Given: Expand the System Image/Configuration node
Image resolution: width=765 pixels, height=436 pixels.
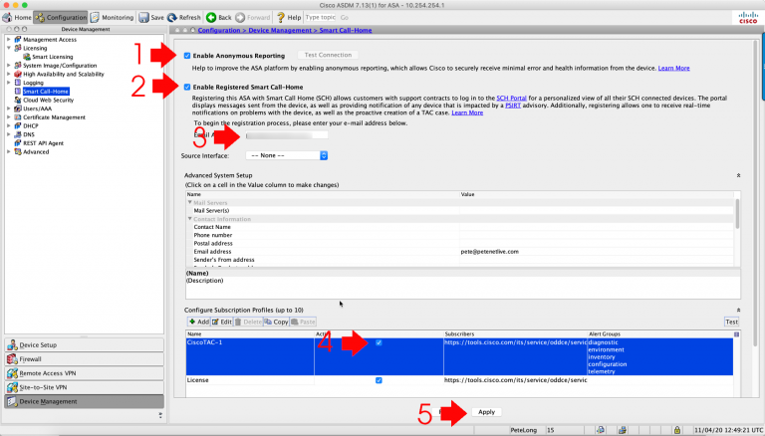Looking at the screenshot, I should point(8,65).
